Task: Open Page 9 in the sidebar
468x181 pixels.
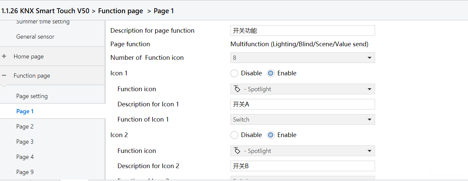Action: click(25, 172)
